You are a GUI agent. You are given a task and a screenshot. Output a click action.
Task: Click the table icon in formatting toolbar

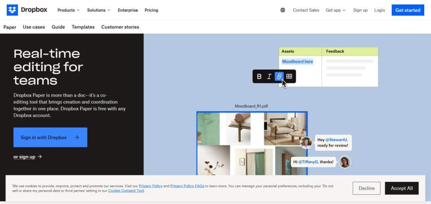coord(289,76)
